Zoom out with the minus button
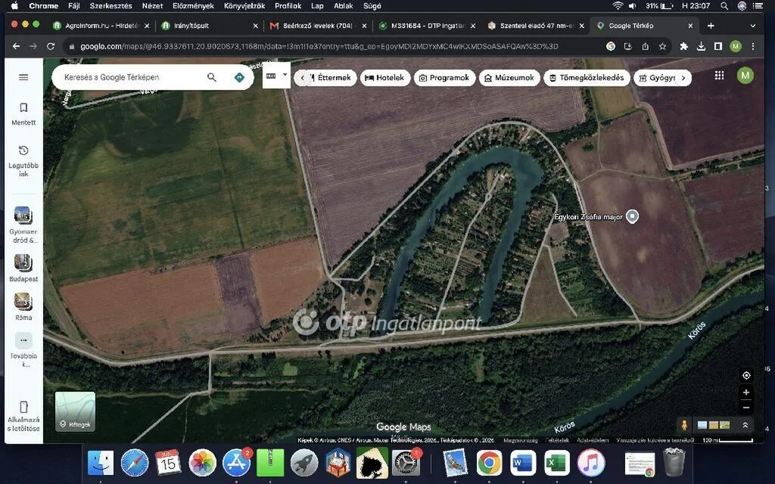Viewport: 775px width, 484px height. 746,408
